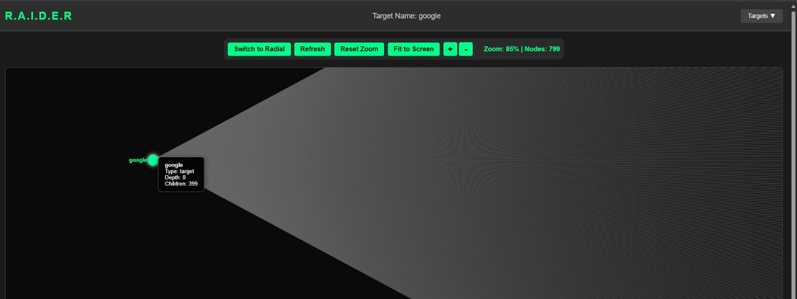The image size is (797, 299).
Task: Select the 'Zoom: 85% | Nodes: 799' status
Action: pos(521,49)
